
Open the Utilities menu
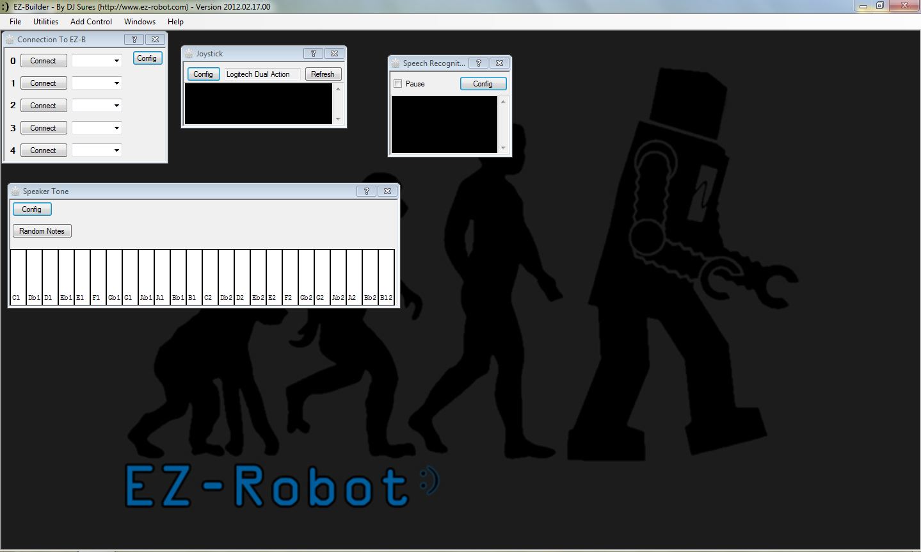(46, 22)
